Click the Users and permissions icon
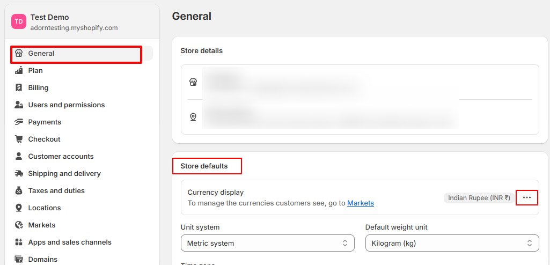The image size is (550, 265). pyautogui.click(x=19, y=105)
